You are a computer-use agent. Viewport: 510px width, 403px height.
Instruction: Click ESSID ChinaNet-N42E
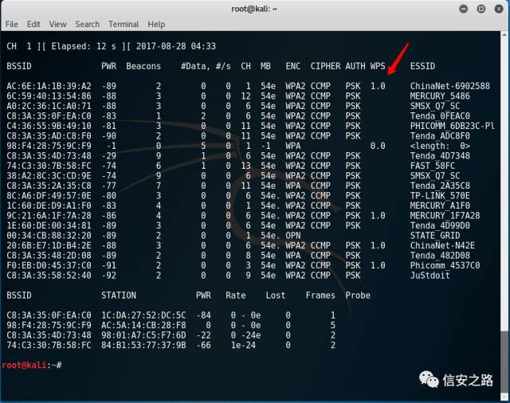tap(442, 245)
